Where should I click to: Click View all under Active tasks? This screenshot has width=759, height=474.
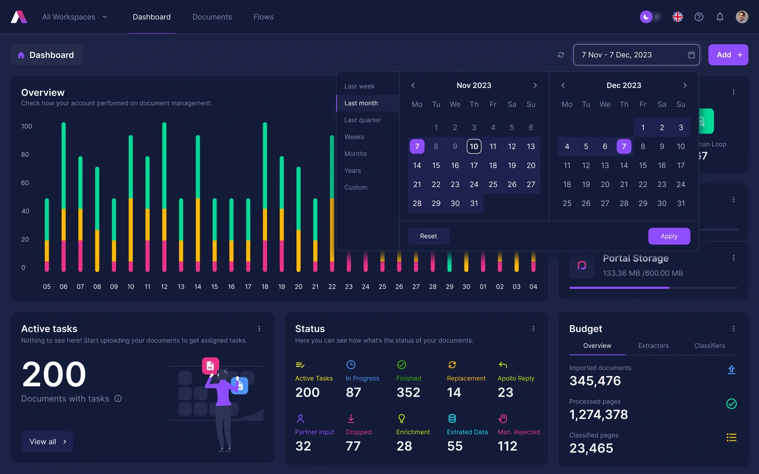point(47,441)
